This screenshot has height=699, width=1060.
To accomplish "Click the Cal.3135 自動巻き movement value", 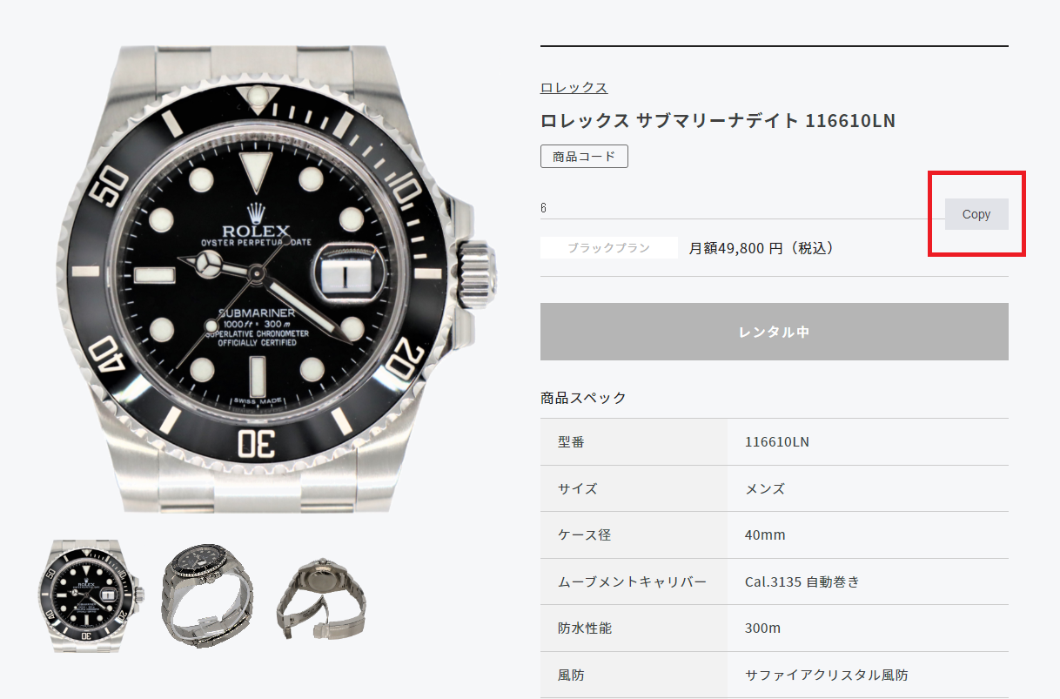I will pos(802,581).
